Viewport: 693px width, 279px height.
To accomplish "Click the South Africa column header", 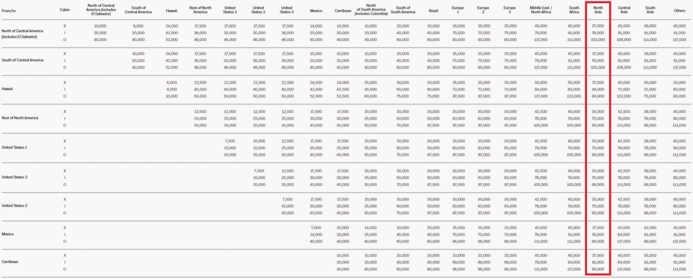I will [574, 9].
